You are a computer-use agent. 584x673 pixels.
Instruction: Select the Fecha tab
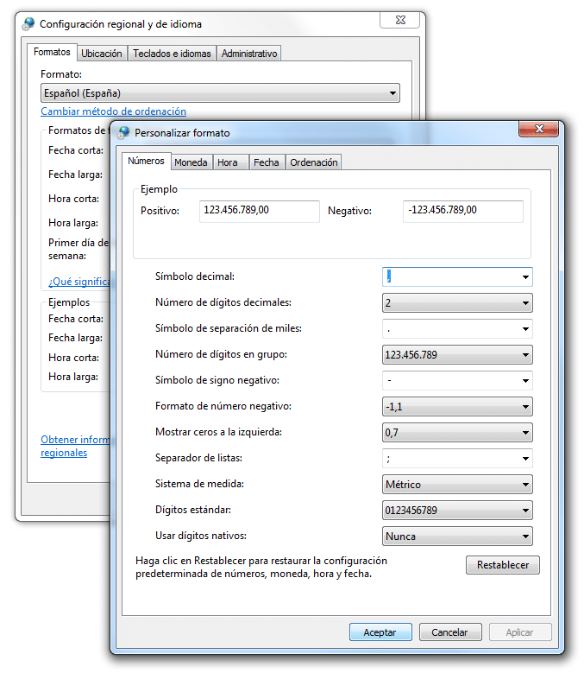[266, 162]
